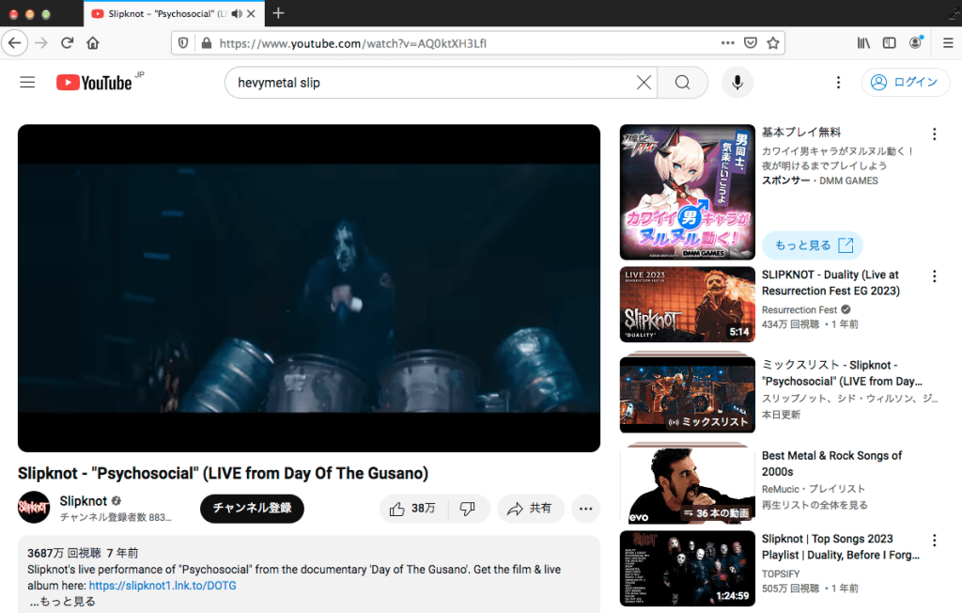Close the Slipknot Psychosocial tab
This screenshot has height=613, width=962.
(251, 13)
